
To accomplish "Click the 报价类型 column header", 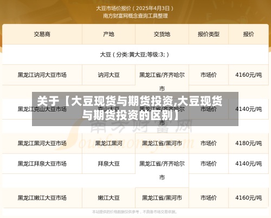I will [x=209, y=34].
